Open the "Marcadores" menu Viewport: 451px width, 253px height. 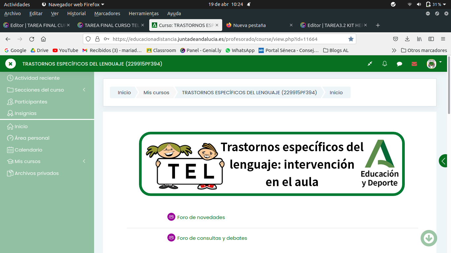coord(107,14)
